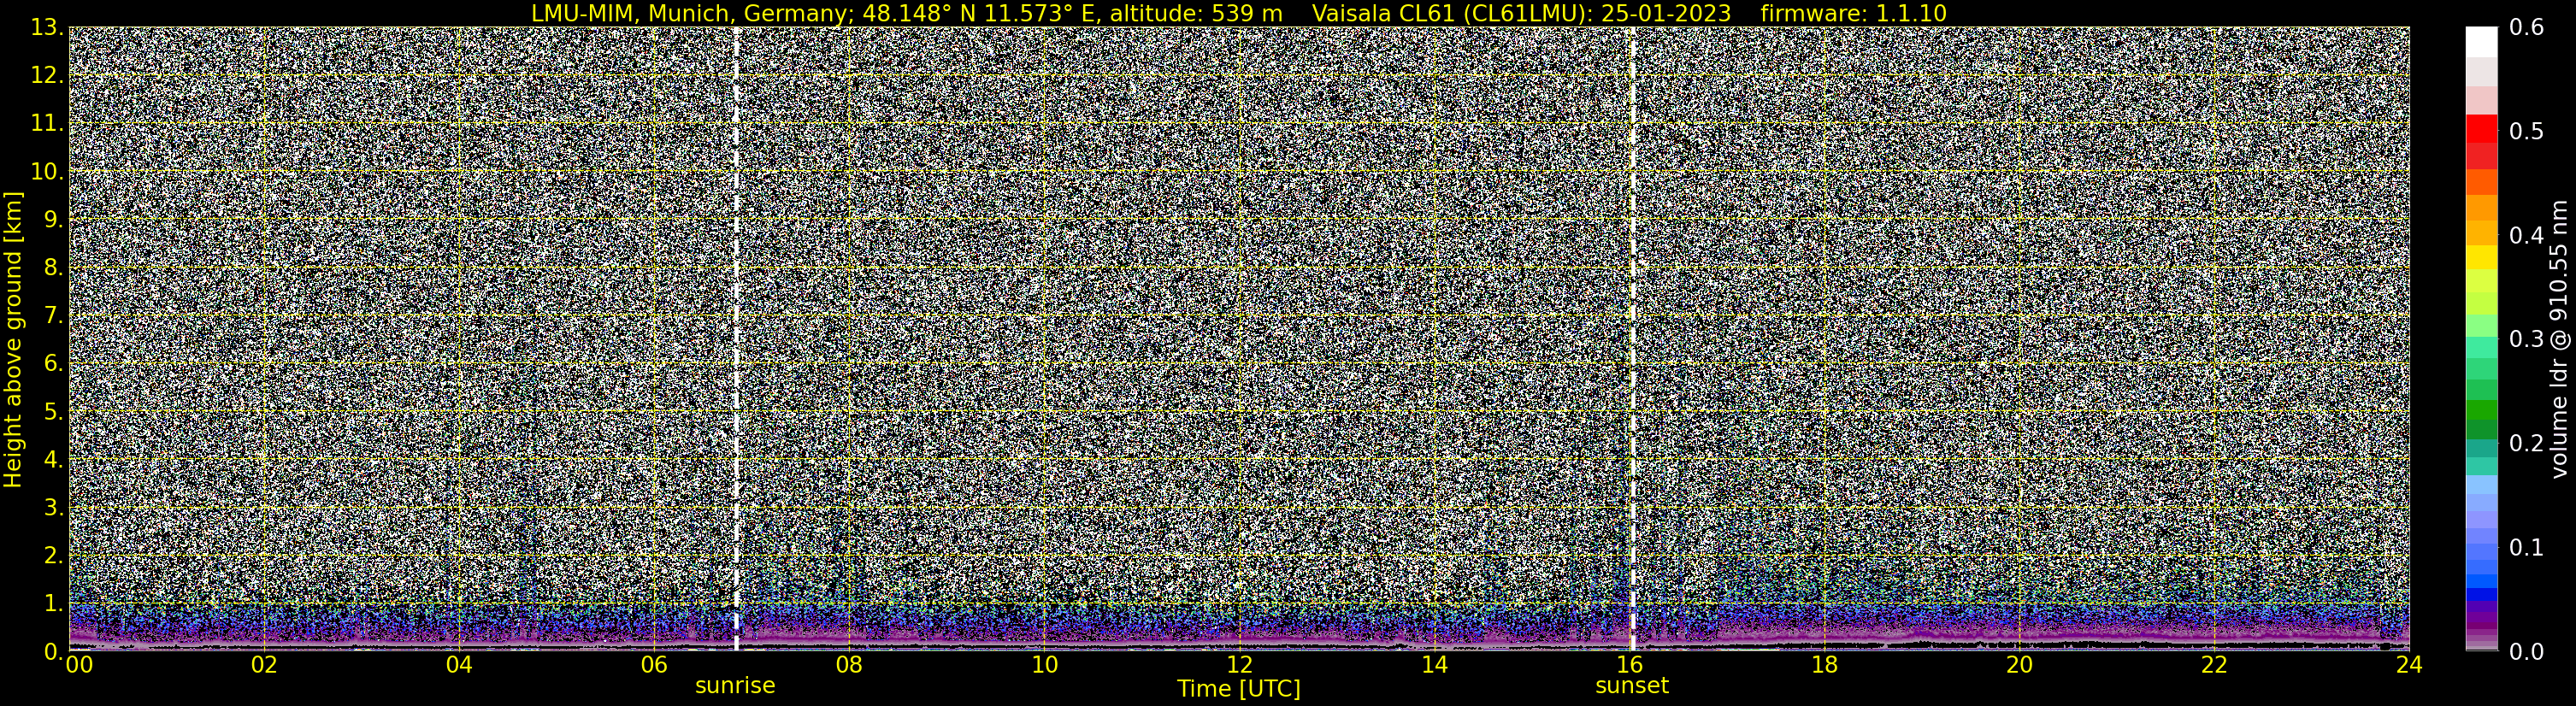Screen dimensions: 2576x706
Task: Click the 0 km height tick label
Action: click(x=54, y=652)
